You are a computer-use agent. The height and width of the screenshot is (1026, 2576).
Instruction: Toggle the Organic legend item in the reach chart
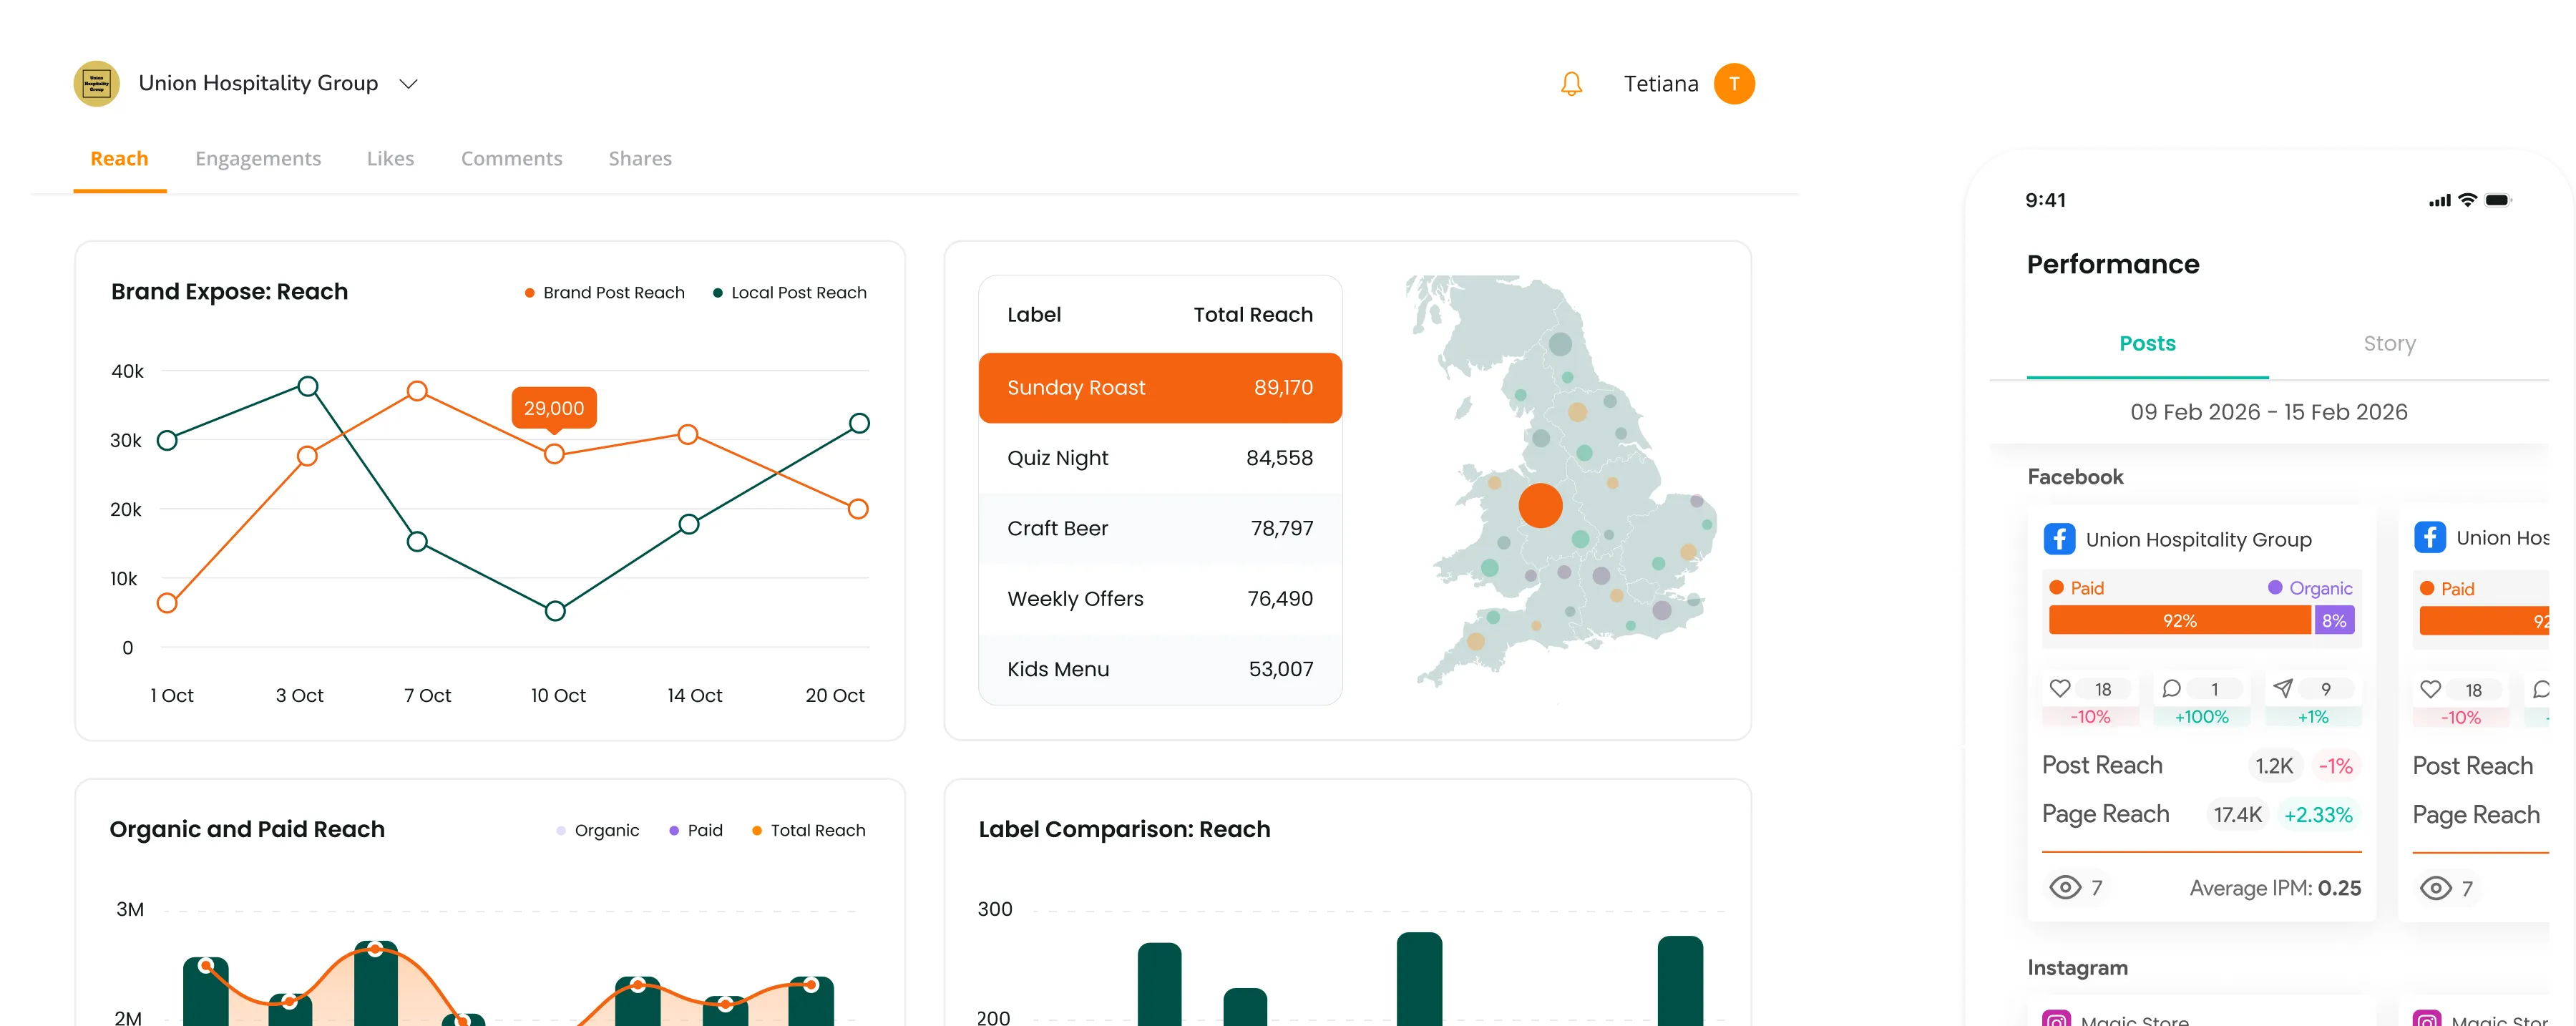598,830
